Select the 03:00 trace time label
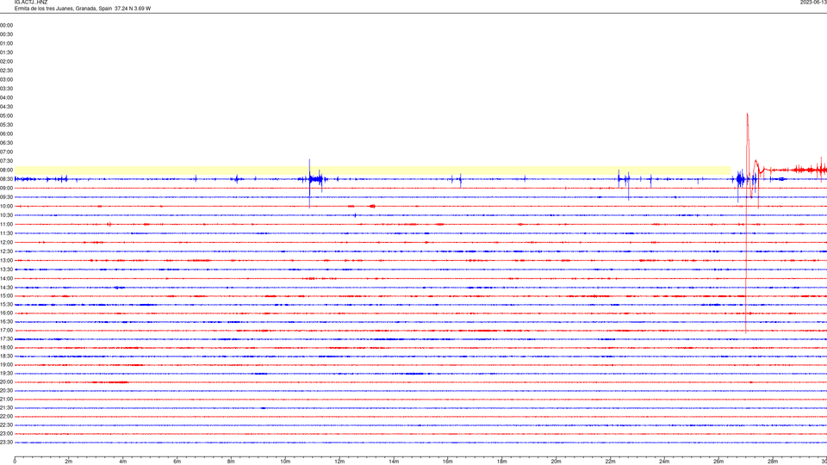827x465 pixels. [6, 79]
